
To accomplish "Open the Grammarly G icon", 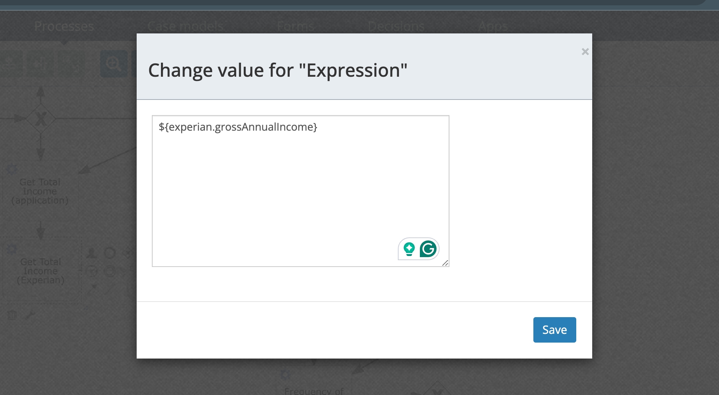I will tap(428, 249).
